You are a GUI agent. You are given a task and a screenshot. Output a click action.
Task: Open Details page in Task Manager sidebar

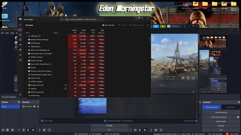coord(20,55)
